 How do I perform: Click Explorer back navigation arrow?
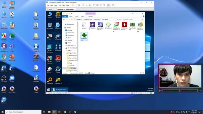(64, 19)
